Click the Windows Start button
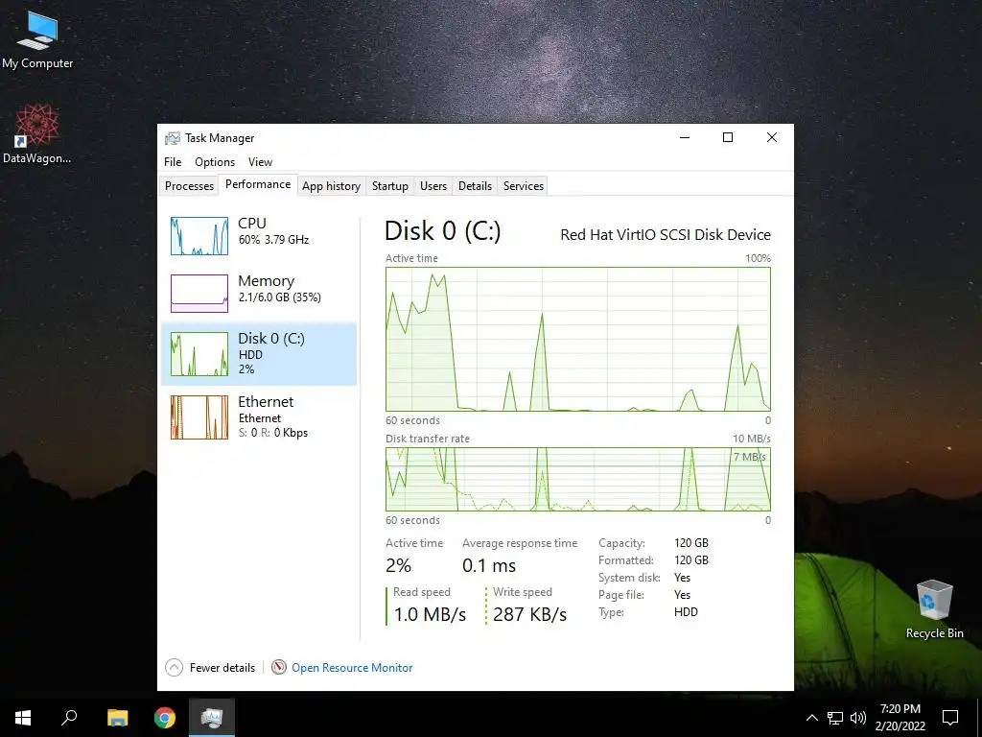 coord(23,718)
